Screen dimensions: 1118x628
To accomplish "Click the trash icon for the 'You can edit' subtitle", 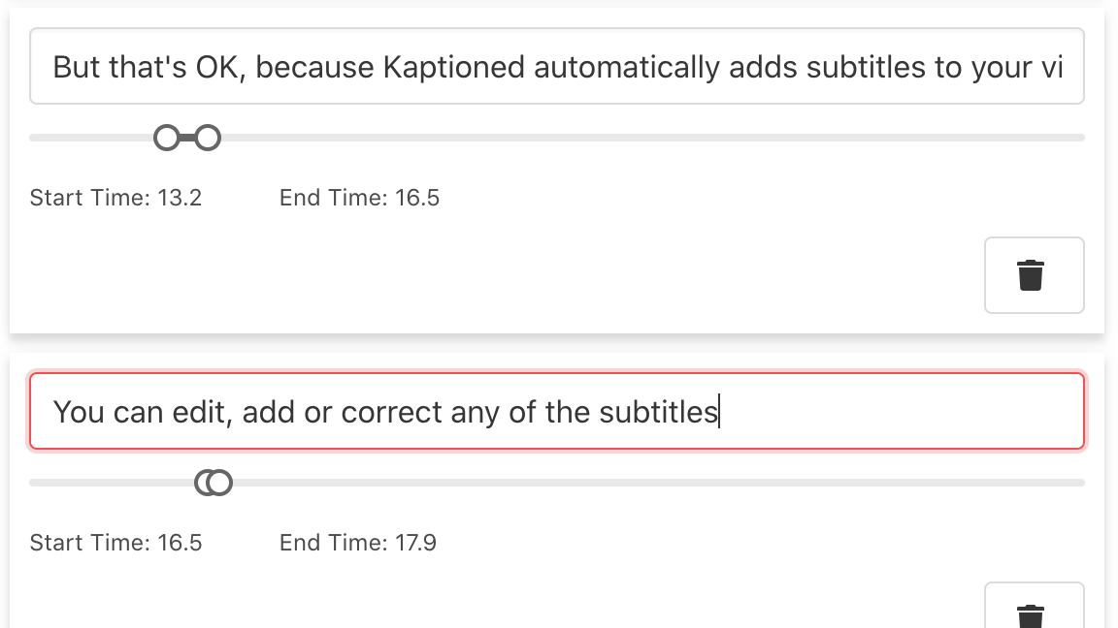I will 1034,607.
